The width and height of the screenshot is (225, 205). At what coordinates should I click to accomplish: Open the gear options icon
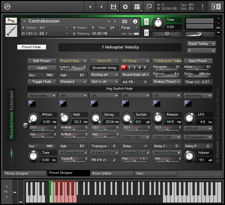(125, 7)
